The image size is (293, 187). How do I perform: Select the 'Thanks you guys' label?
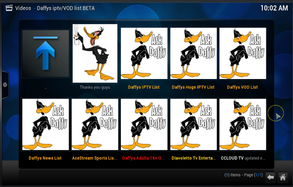click(95, 87)
